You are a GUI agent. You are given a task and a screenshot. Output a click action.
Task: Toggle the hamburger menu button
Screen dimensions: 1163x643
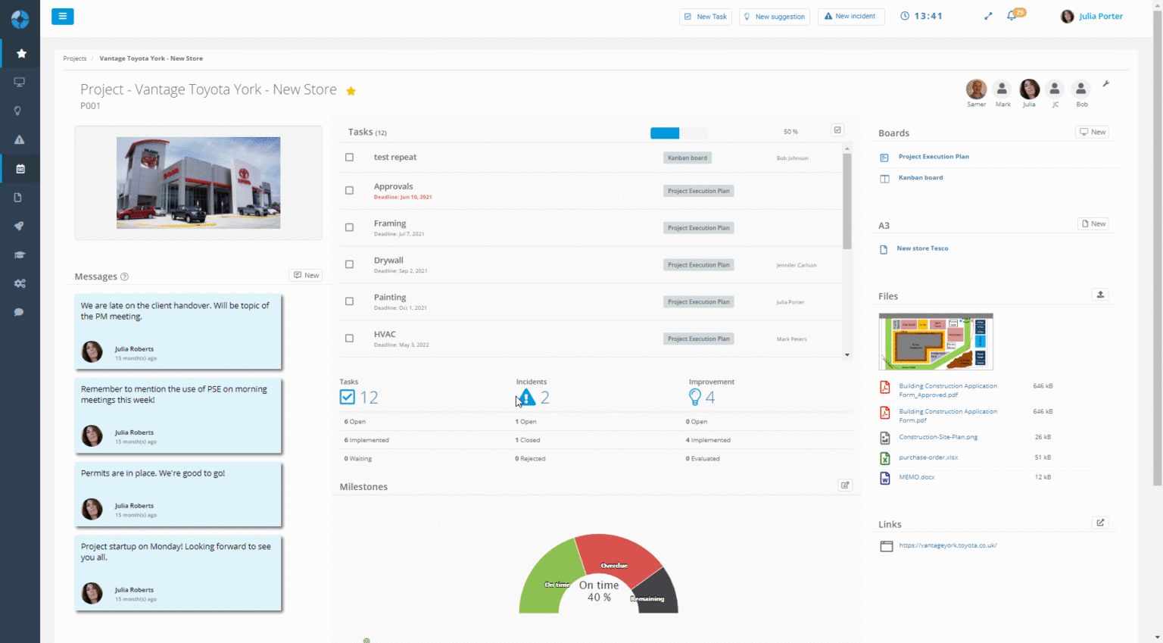coord(63,16)
